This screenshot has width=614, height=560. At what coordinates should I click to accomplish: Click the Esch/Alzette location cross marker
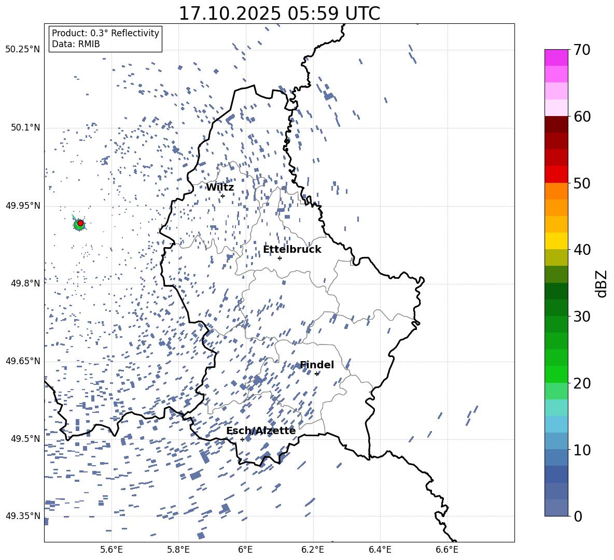pyautogui.click(x=242, y=439)
